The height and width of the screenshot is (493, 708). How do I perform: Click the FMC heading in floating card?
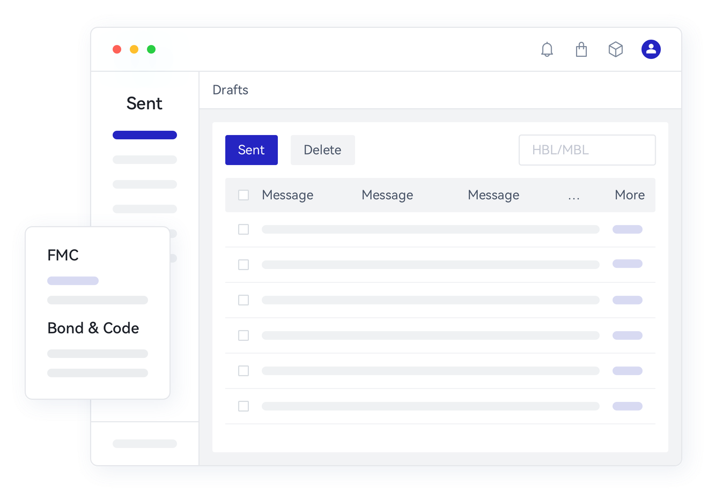pos(63,255)
